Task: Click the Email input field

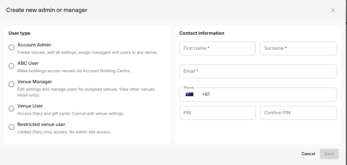Action: (258, 71)
